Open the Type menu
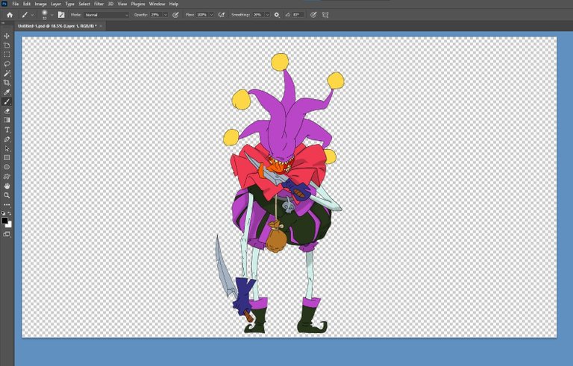573x366 pixels. tap(69, 4)
